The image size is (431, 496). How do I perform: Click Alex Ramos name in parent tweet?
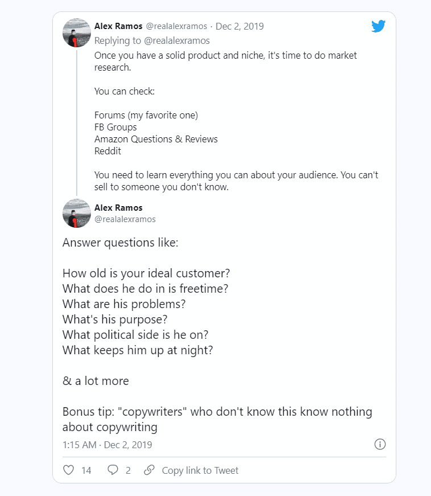click(118, 26)
